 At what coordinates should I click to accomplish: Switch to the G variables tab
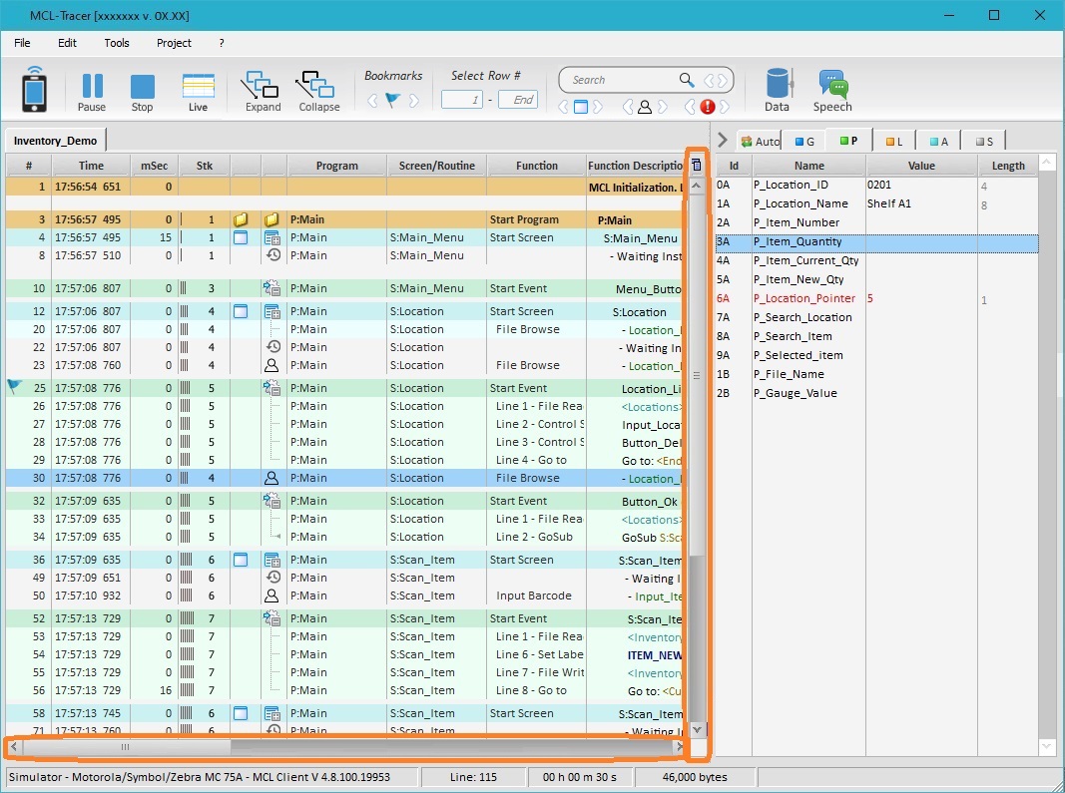[x=803, y=142]
